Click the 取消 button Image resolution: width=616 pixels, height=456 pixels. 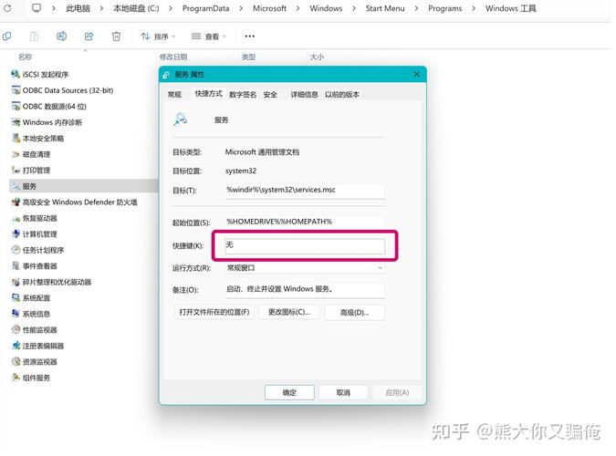(x=343, y=392)
